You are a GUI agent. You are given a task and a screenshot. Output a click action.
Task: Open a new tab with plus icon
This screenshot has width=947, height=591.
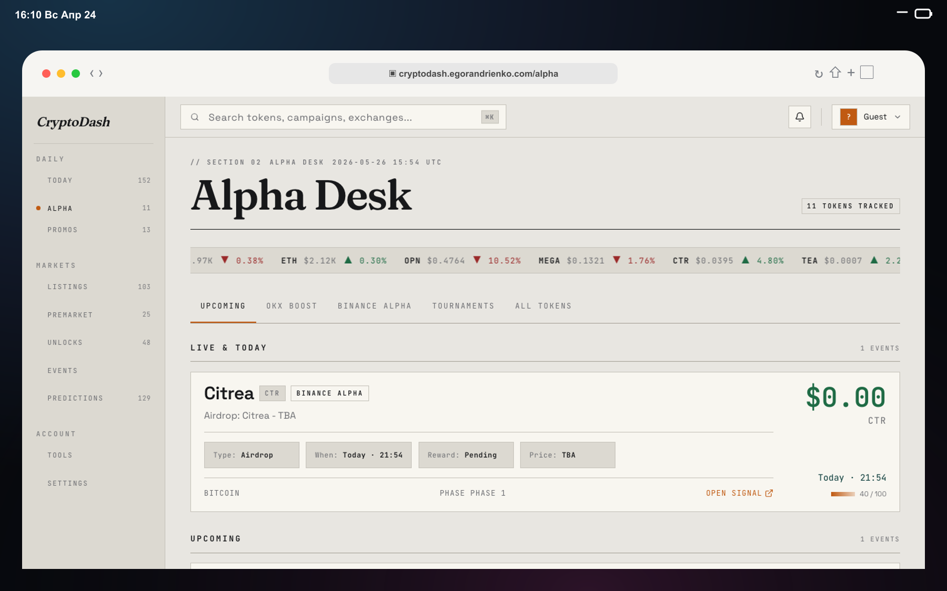[851, 72]
